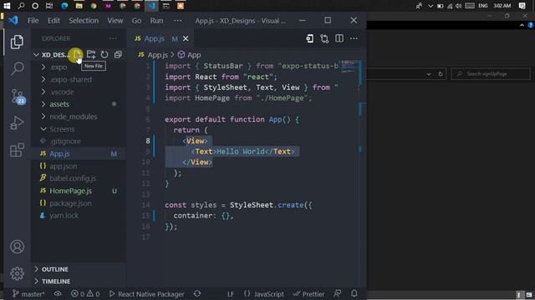Open package.json file

(x=79, y=203)
